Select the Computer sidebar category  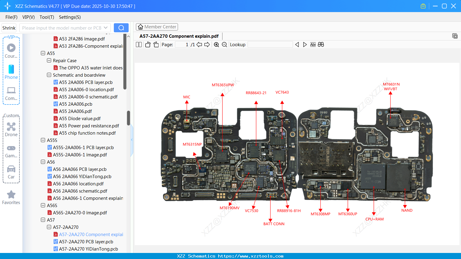coord(11,93)
